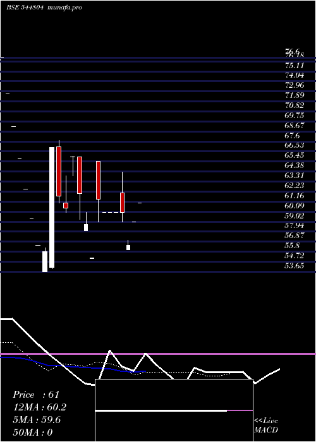
Task: Click the price label 55.8
Action: tap(293, 246)
